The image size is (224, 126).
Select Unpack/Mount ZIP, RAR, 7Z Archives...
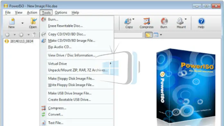point(77,70)
